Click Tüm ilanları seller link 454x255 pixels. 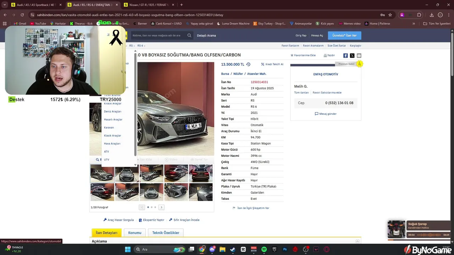301,92
